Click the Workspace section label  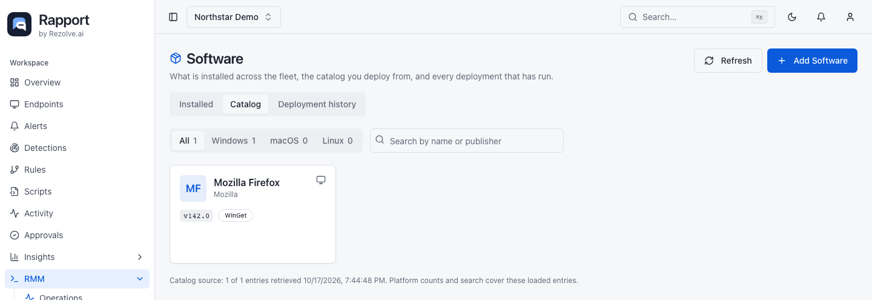29,63
